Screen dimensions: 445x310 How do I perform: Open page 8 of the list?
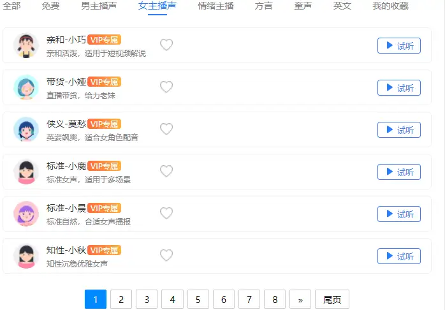(275, 299)
